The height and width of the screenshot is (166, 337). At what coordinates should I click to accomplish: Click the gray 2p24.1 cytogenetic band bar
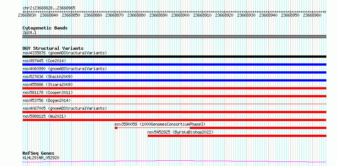[174, 37]
